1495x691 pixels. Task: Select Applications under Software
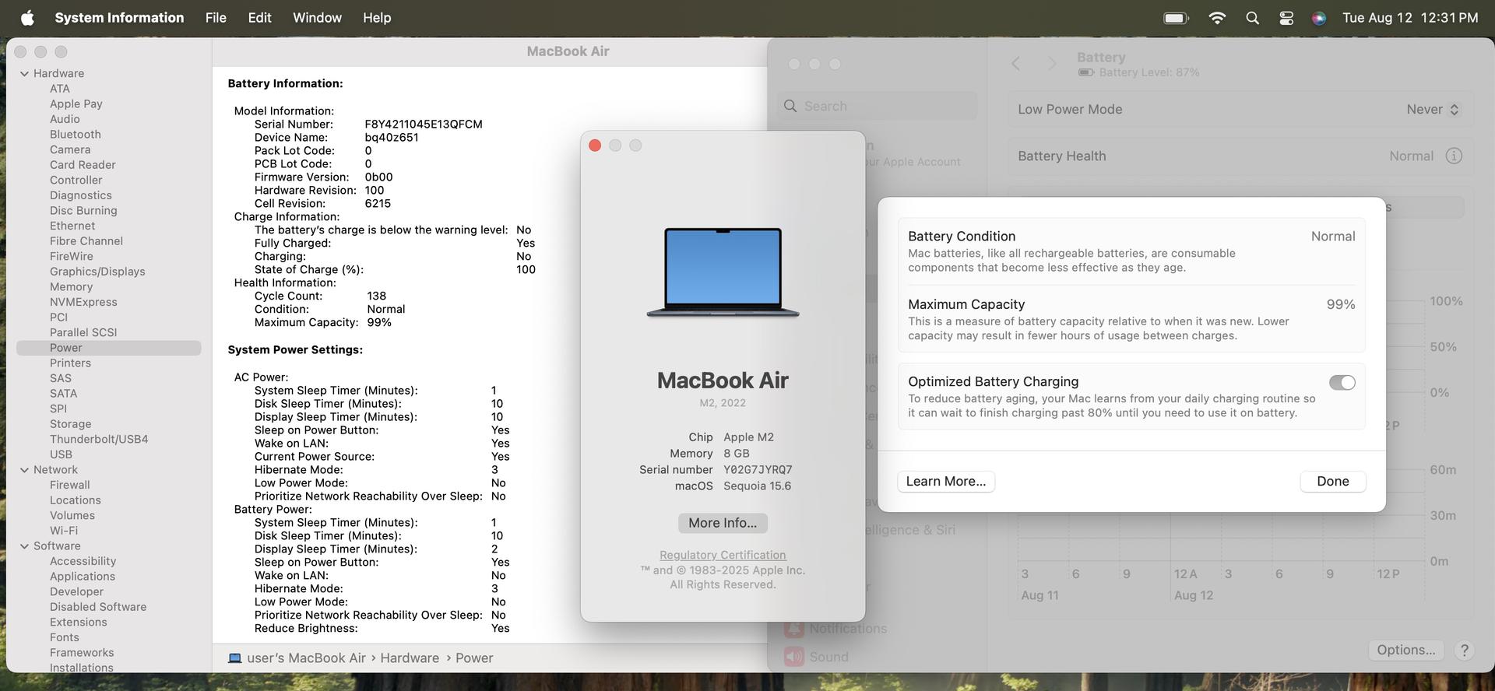[x=83, y=577]
